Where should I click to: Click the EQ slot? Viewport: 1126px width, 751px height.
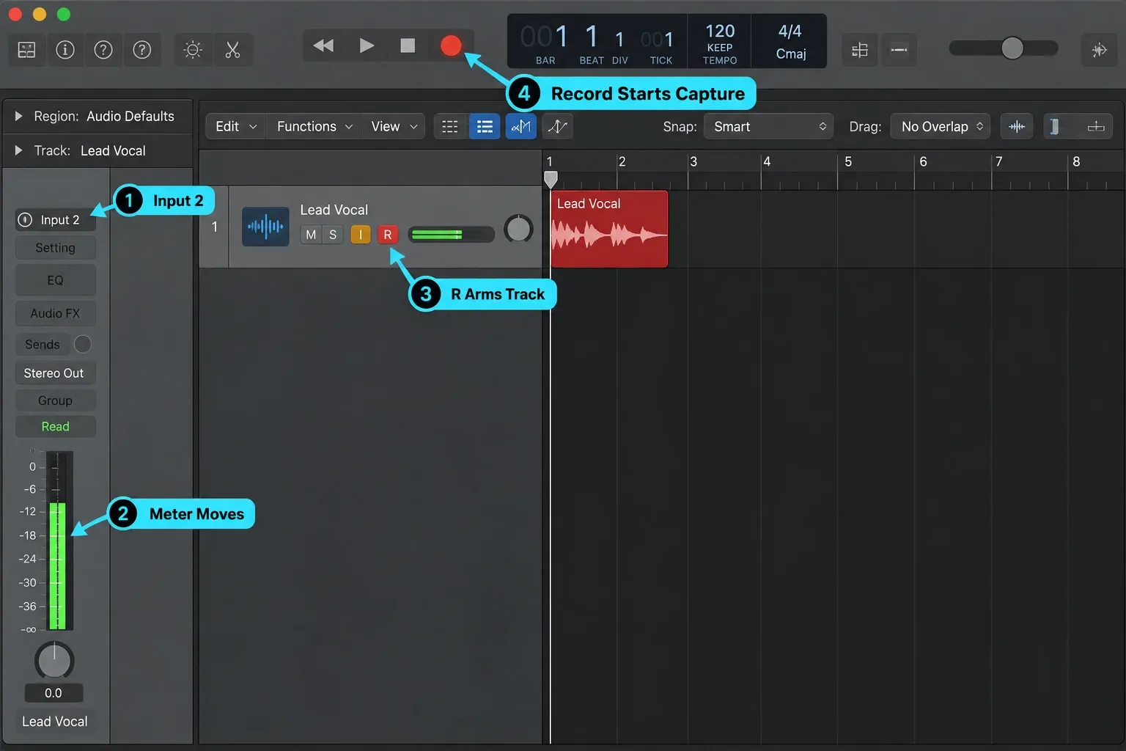point(56,280)
